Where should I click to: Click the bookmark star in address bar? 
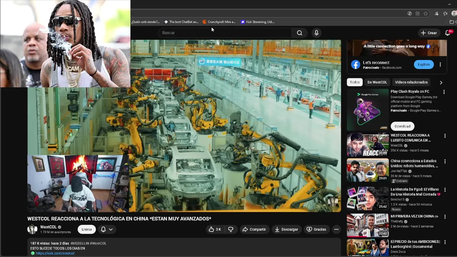426,14
